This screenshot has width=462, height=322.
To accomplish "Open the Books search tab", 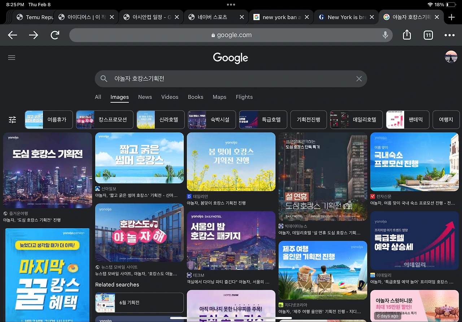I will click(195, 97).
